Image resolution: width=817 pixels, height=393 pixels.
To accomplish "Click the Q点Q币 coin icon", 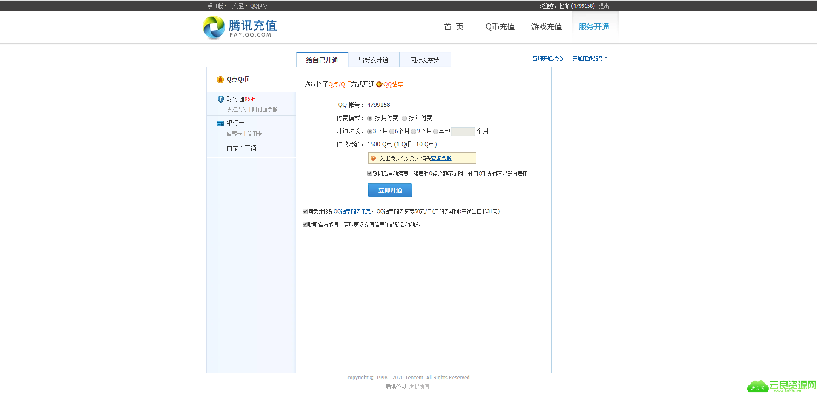I will tap(220, 80).
